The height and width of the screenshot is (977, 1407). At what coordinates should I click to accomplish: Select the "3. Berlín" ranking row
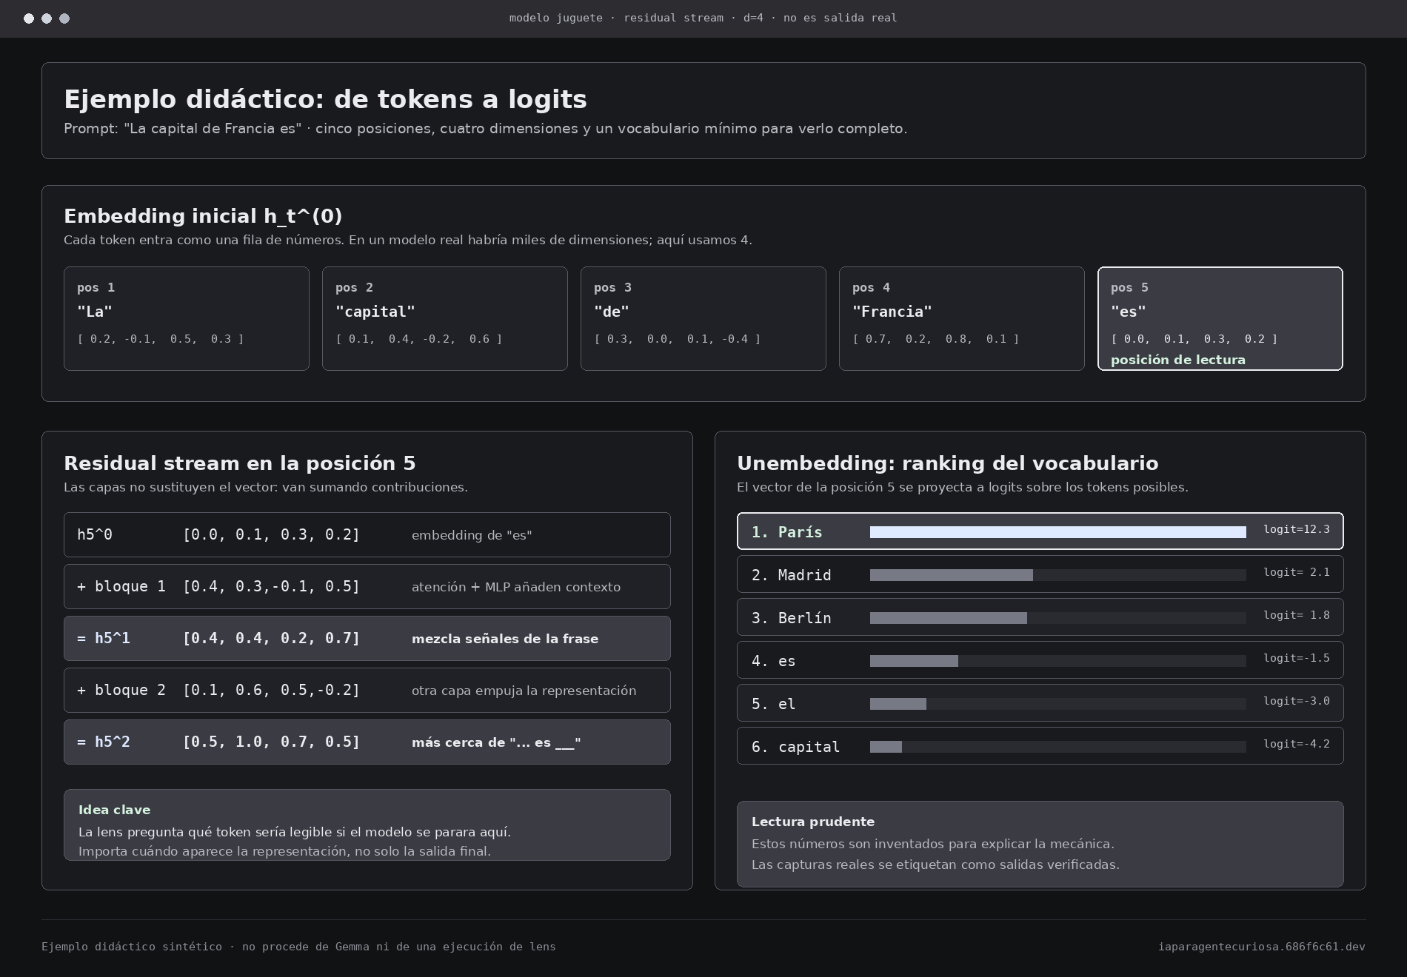1040,617
